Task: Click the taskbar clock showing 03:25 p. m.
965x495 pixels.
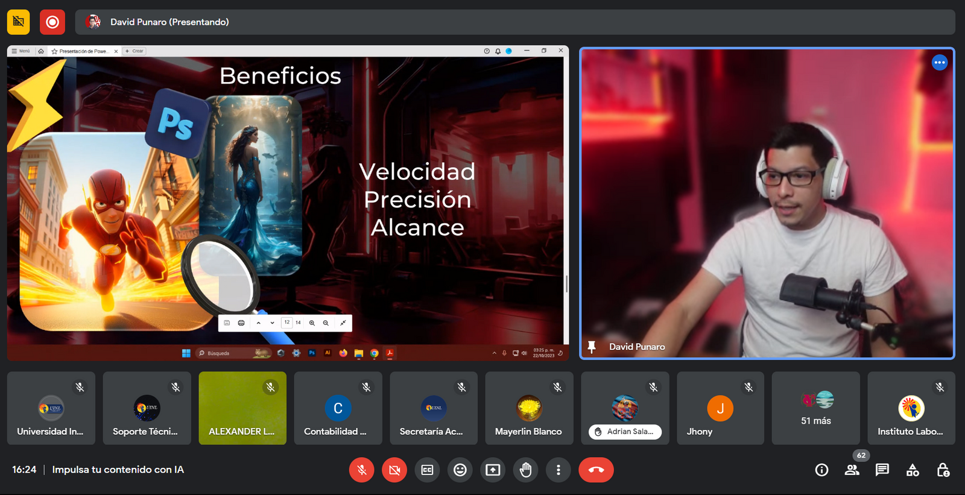Action: point(543,353)
